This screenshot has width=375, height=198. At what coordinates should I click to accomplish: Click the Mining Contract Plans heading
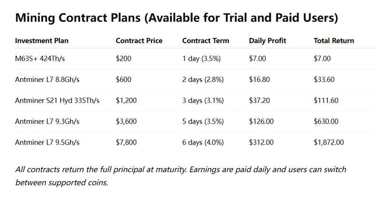176,18
